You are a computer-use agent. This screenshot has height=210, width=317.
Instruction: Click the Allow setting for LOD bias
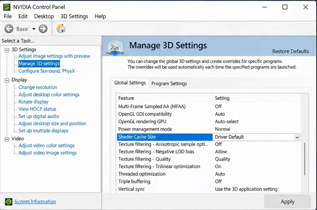(221, 152)
